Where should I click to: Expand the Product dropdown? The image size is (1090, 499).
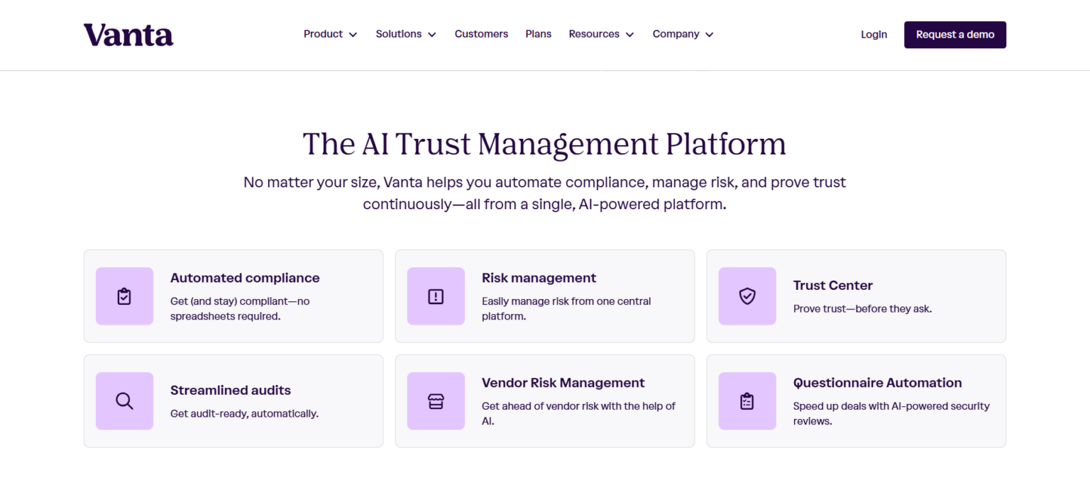[x=330, y=33]
